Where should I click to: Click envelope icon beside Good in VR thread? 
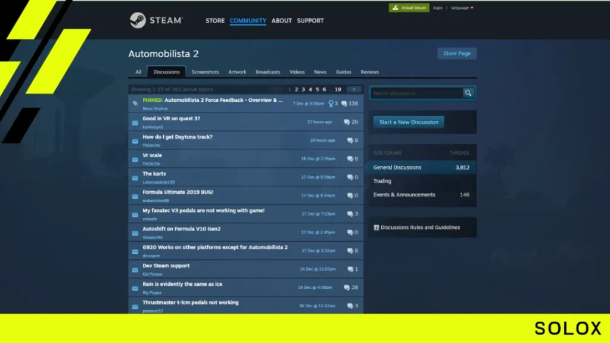click(135, 123)
